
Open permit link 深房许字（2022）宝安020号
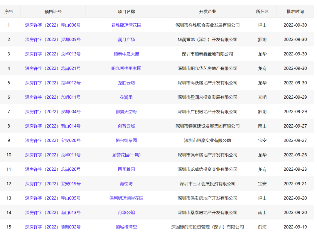click(53, 140)
